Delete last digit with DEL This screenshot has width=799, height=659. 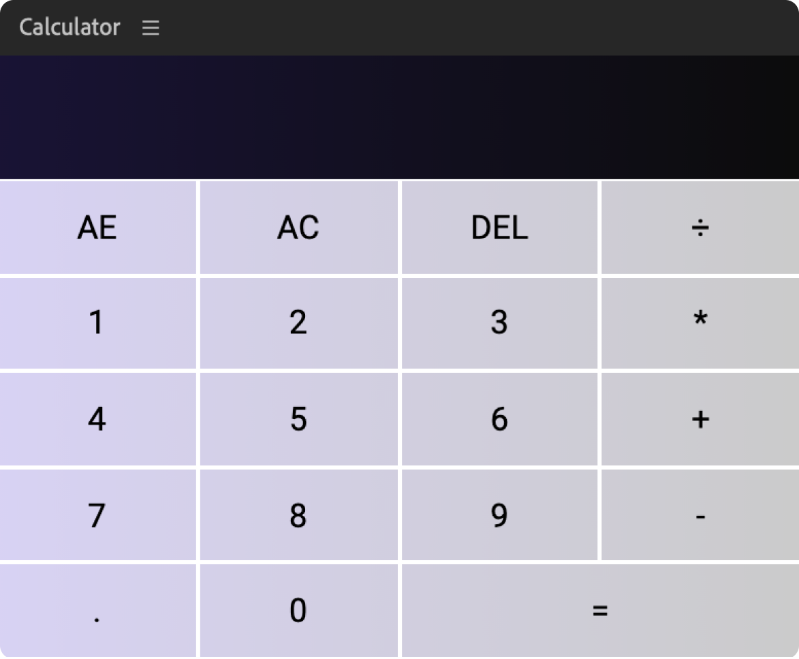tap(499, 228)
